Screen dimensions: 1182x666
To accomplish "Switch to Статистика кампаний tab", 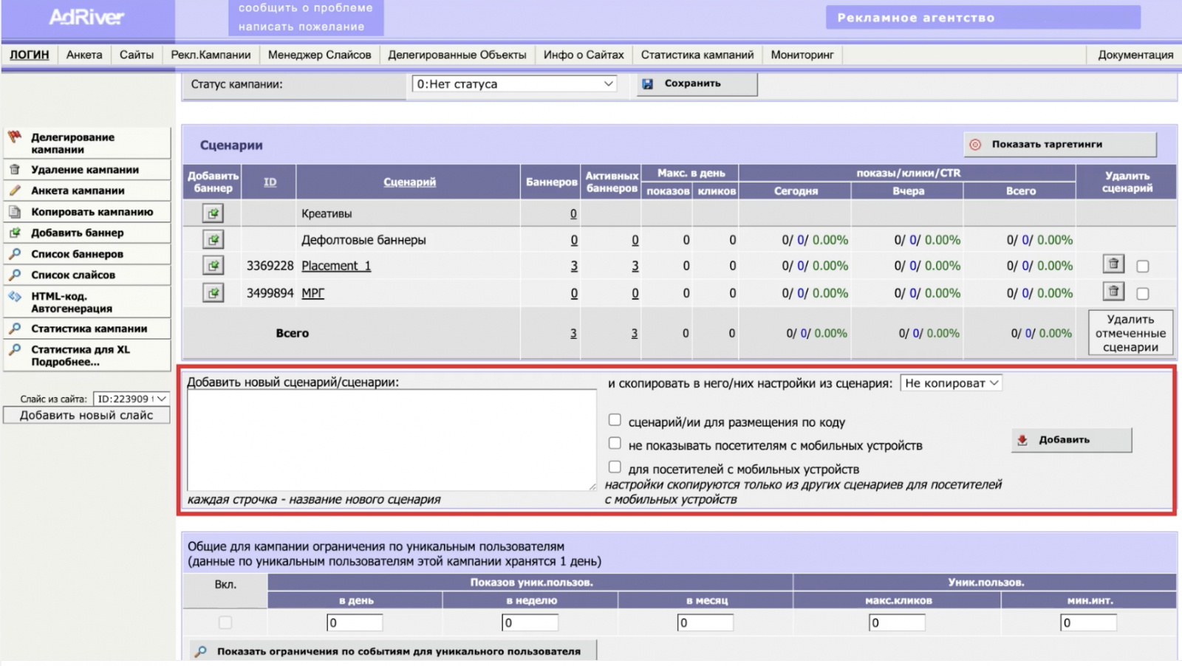I will point(697,55).
